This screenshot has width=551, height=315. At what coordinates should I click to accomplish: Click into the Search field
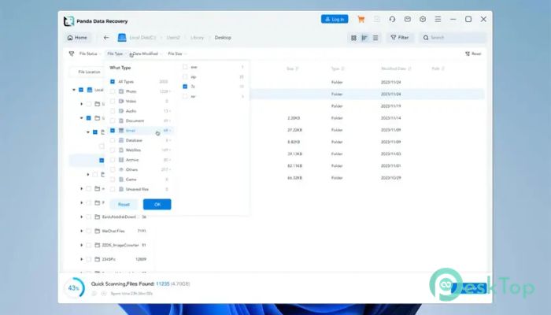tap(453, 38)
